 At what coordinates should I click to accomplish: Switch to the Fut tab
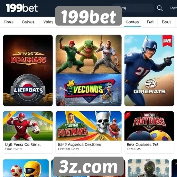pos(150,22)
